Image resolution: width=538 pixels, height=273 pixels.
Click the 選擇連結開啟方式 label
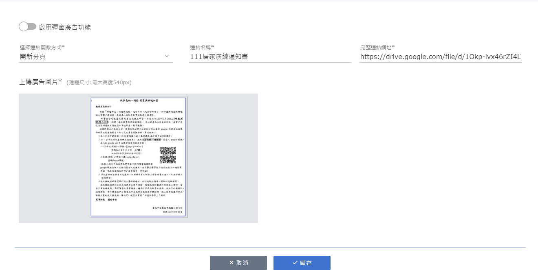click(x=42, y=47)
